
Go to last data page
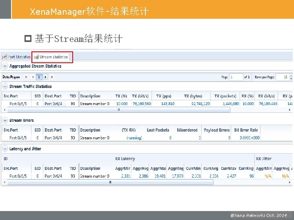52,77
